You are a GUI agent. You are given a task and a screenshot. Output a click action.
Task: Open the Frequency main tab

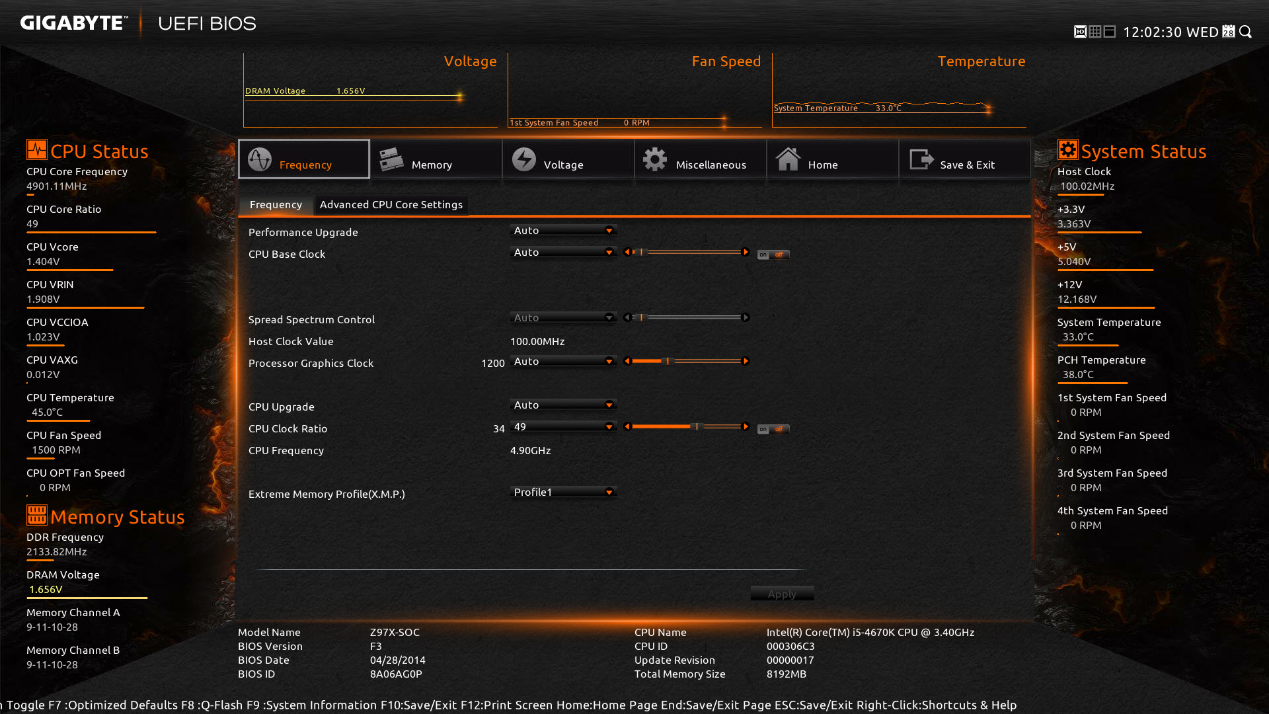coord(304,159)
